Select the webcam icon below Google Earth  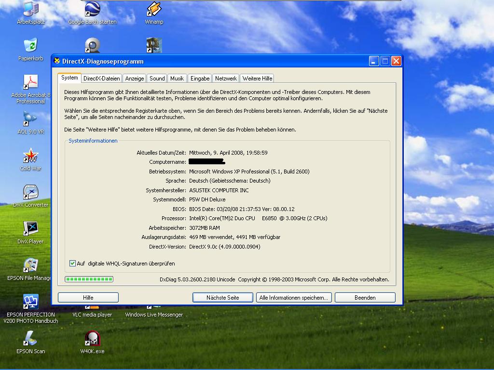tap(92, 46)
